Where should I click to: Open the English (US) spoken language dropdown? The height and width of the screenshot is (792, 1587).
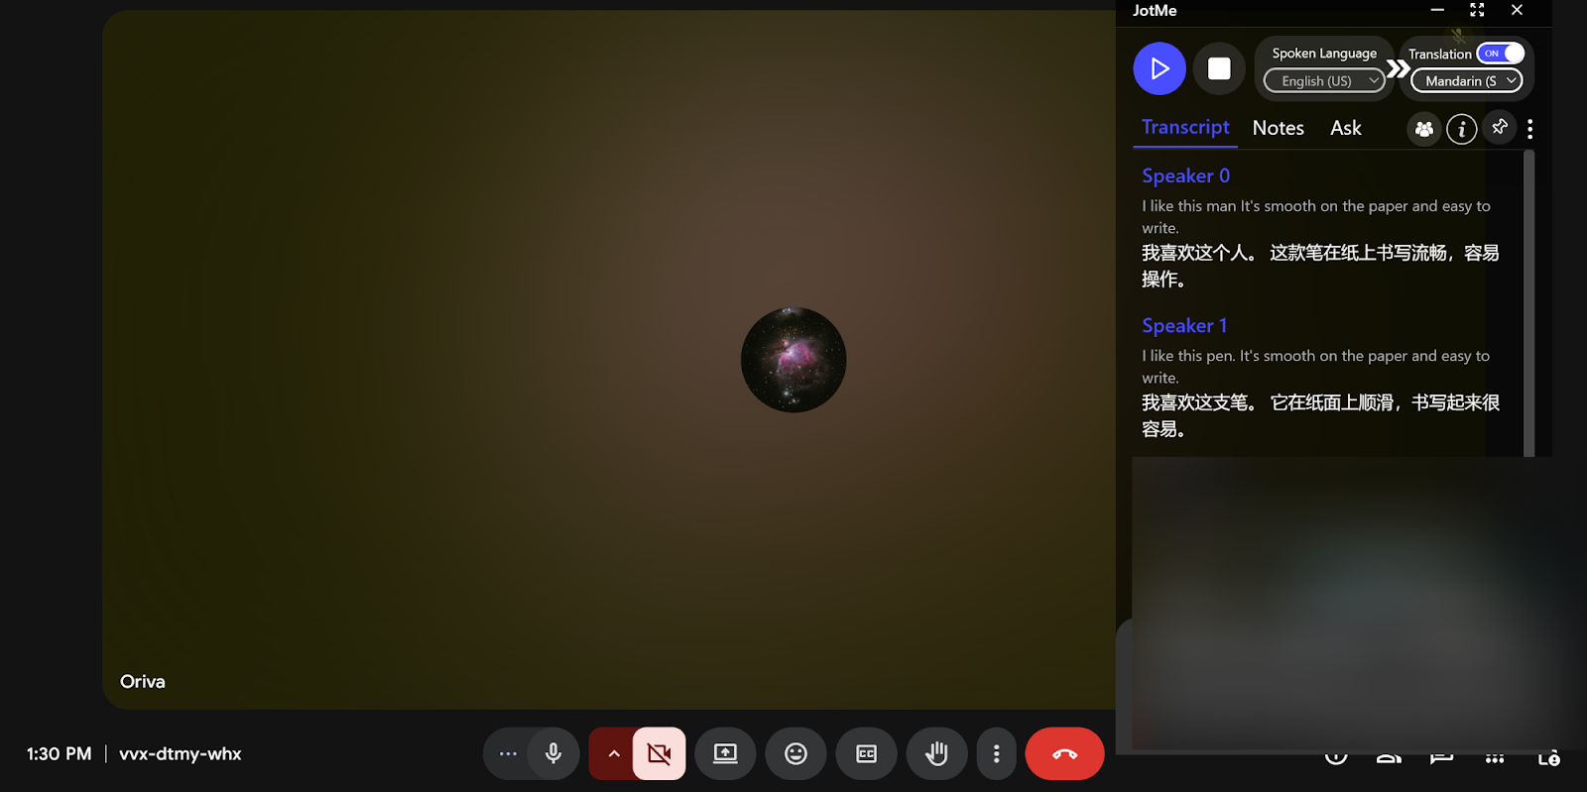coord(1324,81)
